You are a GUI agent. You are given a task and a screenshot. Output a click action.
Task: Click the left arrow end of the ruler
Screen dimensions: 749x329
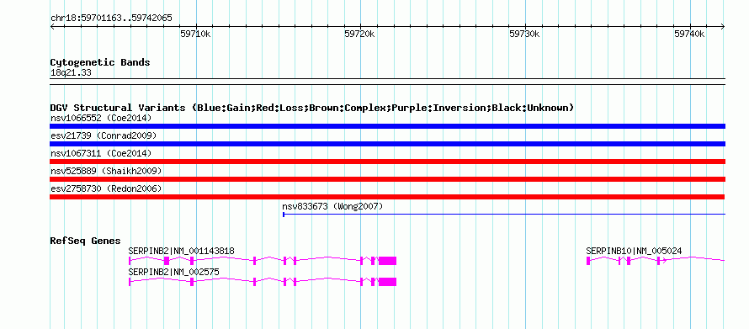click(52, 27)
